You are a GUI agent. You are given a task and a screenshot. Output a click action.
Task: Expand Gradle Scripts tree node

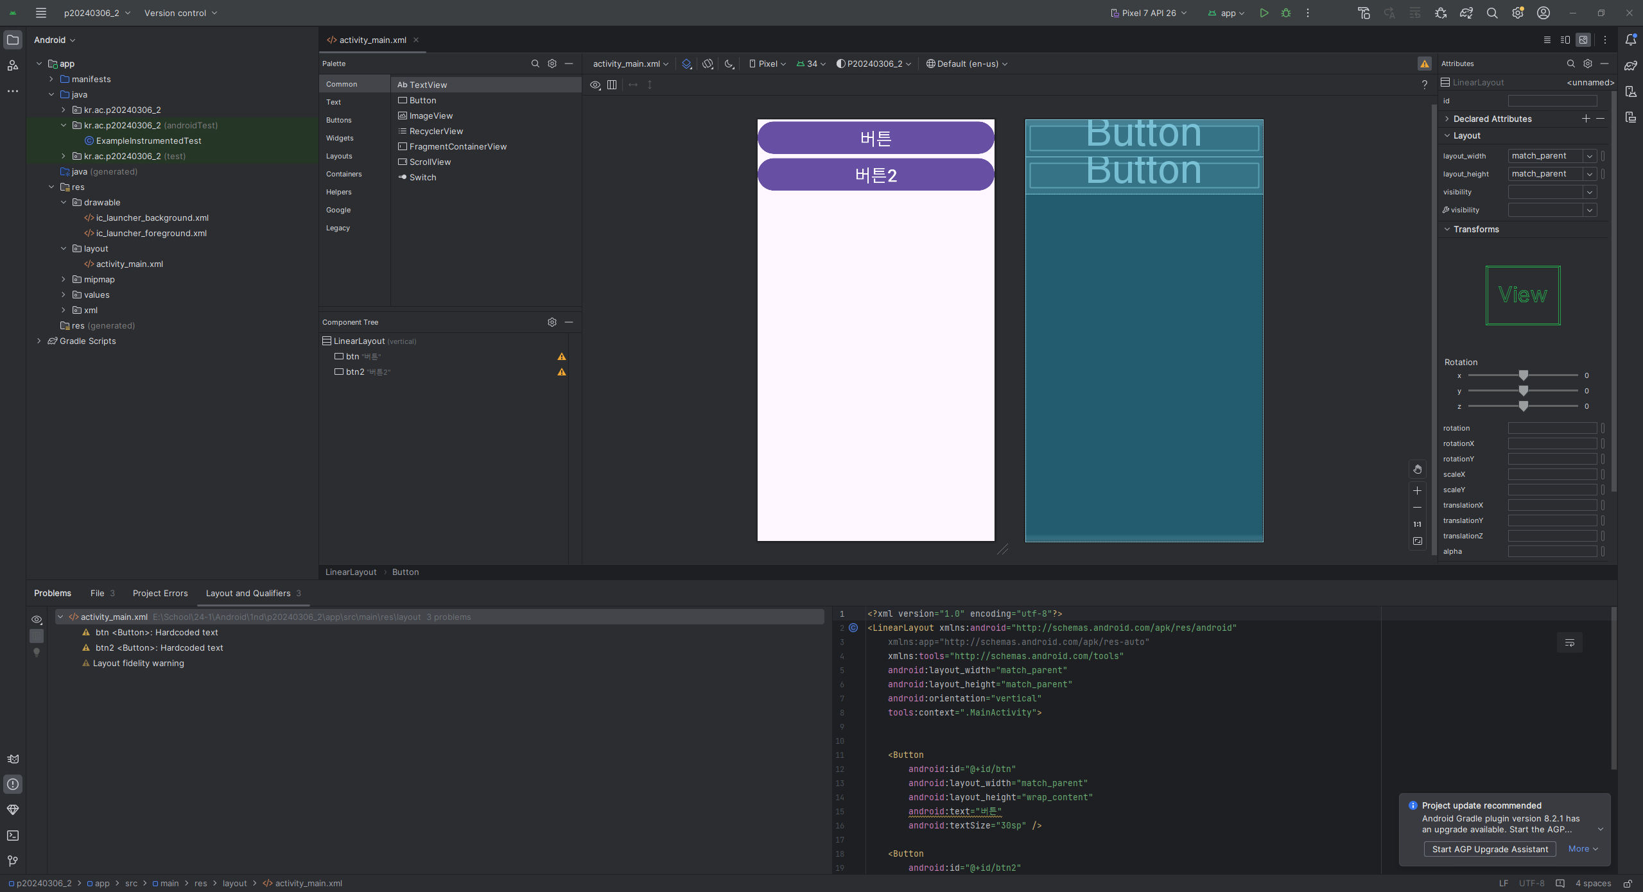coord(39,341)
